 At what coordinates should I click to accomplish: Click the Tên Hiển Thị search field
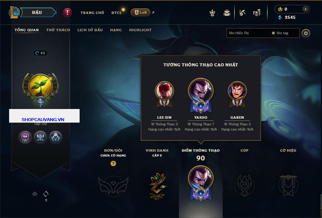pos(248,33)
